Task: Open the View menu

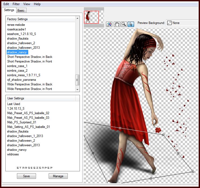Action: pos(27,4)
